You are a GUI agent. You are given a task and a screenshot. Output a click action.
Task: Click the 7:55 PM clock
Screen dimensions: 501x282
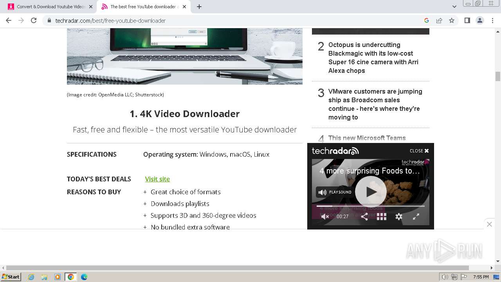tap(481, 277)
